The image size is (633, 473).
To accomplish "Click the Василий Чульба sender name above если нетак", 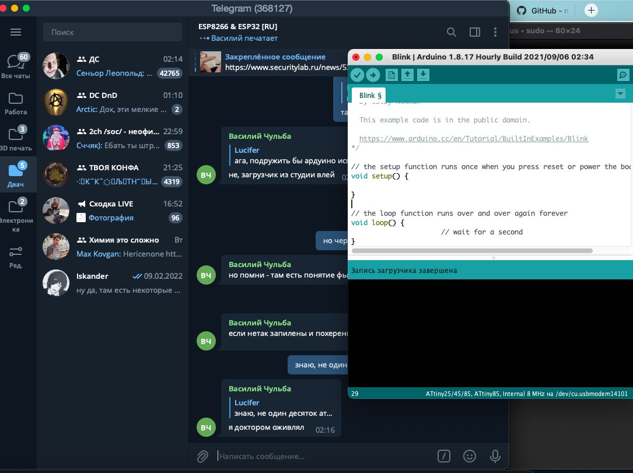I will click(260, 323).
